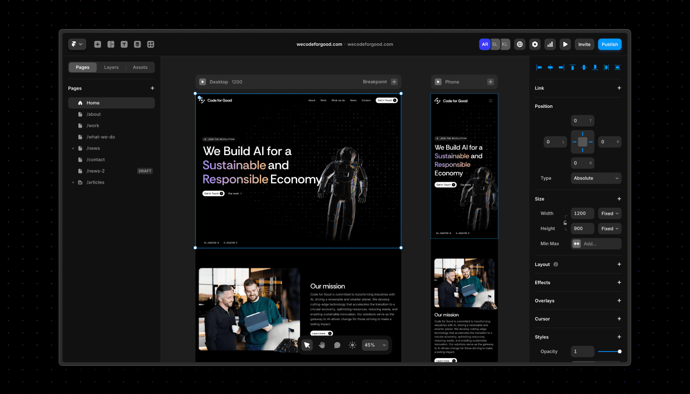Click the Preview play icon in top bar
The width and height of the screenshot is (690, 394).
tap(565, 44)
